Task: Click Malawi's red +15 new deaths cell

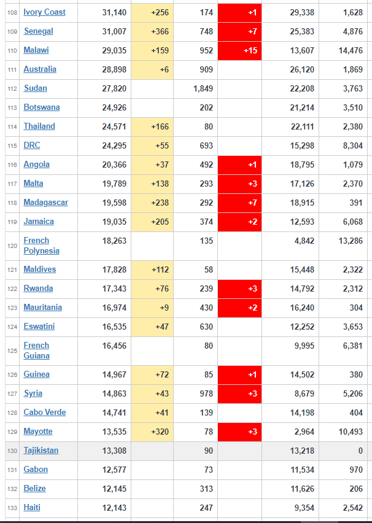Action: 239,51
